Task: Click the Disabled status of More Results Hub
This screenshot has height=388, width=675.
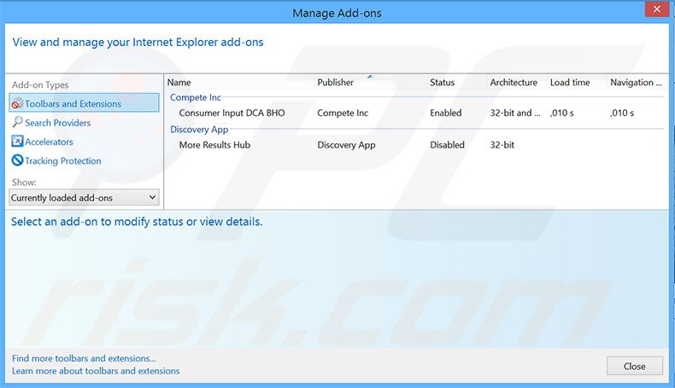Action: click(447, 145)
